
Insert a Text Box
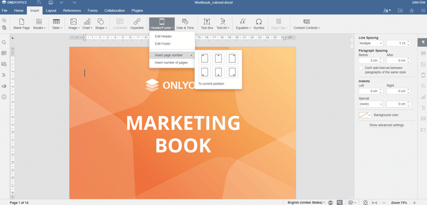coord(207,24)
